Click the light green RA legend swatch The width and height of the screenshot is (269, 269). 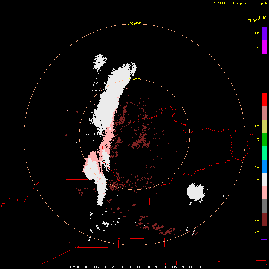coord(264,153)
